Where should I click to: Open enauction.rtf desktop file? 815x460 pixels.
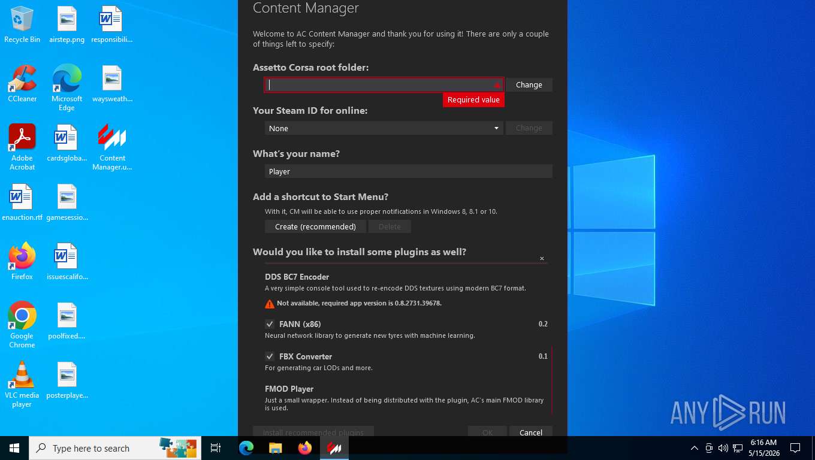(22, 202)
